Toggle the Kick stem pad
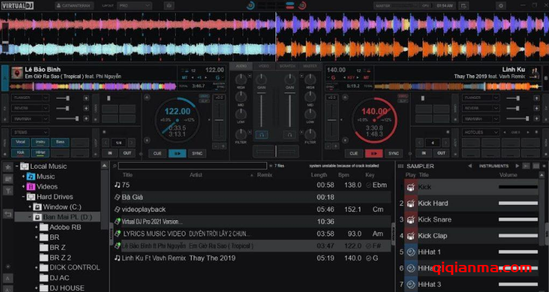549x292 pixels. click(22, 152)
